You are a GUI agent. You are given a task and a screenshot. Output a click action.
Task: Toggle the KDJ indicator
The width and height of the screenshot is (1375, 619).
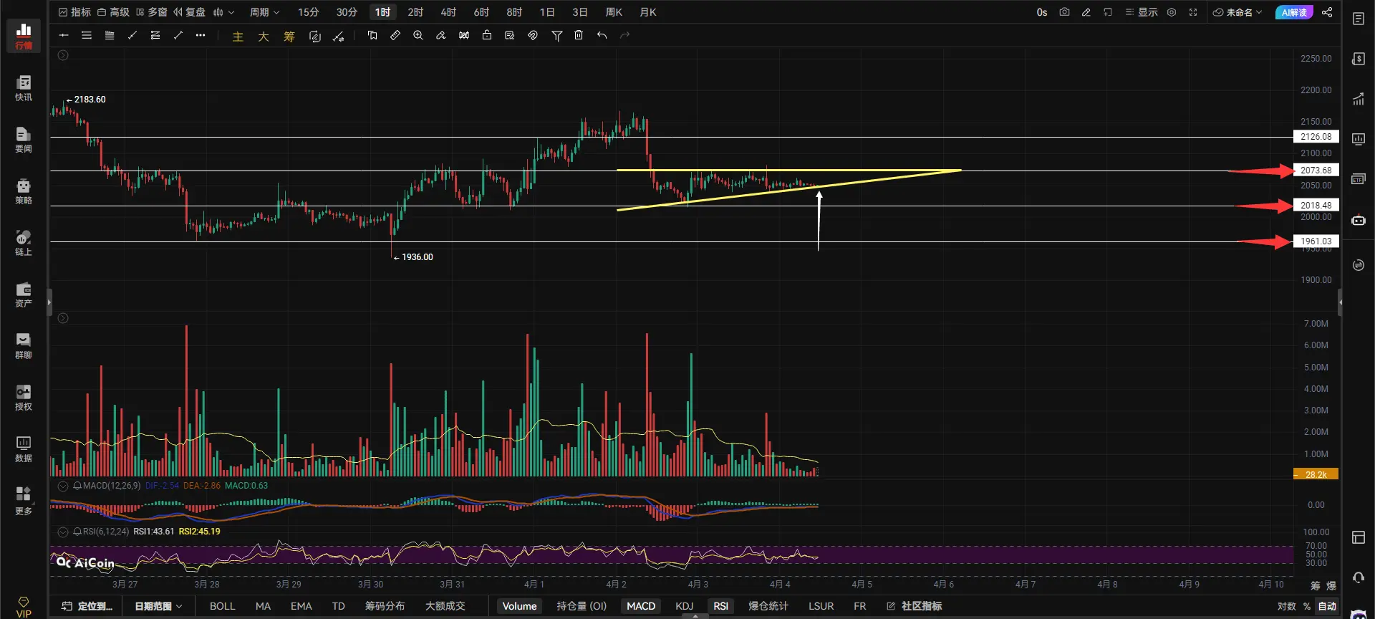point(685,606)
